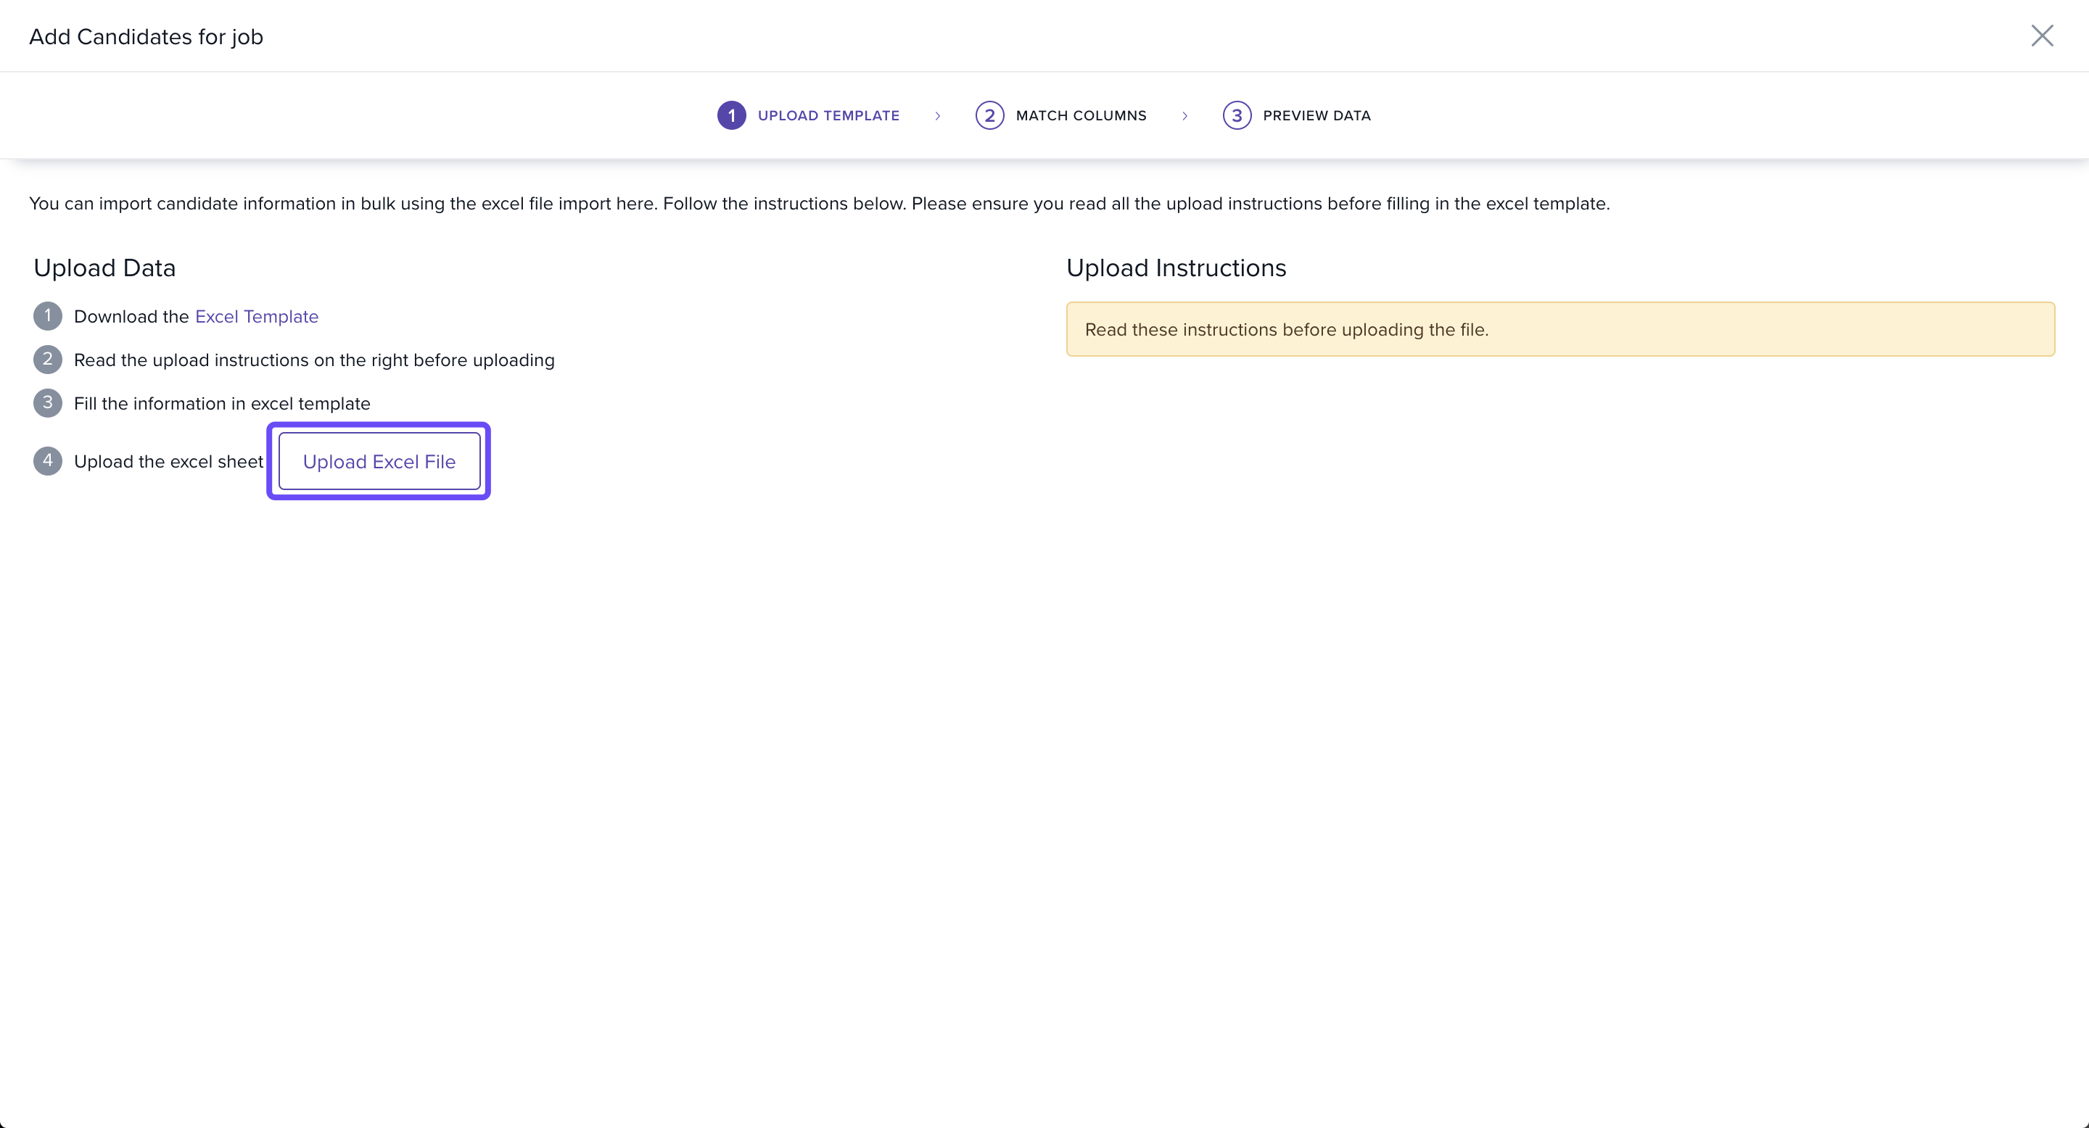Click chevron after Match Columns step
Screen dimensions: 2089x1128
click(1184, 116)
